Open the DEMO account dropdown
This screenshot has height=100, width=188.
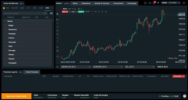pos(171,3)
